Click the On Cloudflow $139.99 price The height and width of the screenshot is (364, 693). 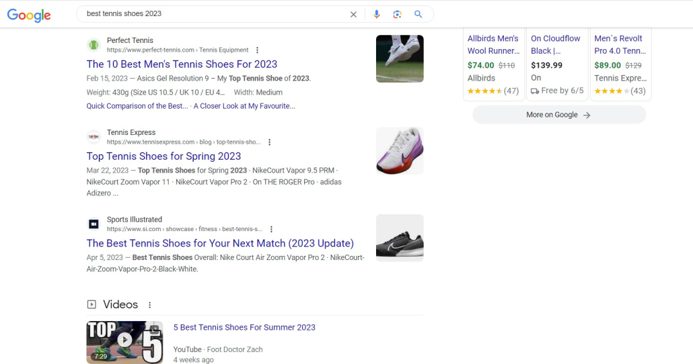[547, 65]
